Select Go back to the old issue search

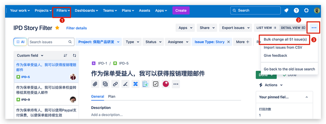coord(289,69)
